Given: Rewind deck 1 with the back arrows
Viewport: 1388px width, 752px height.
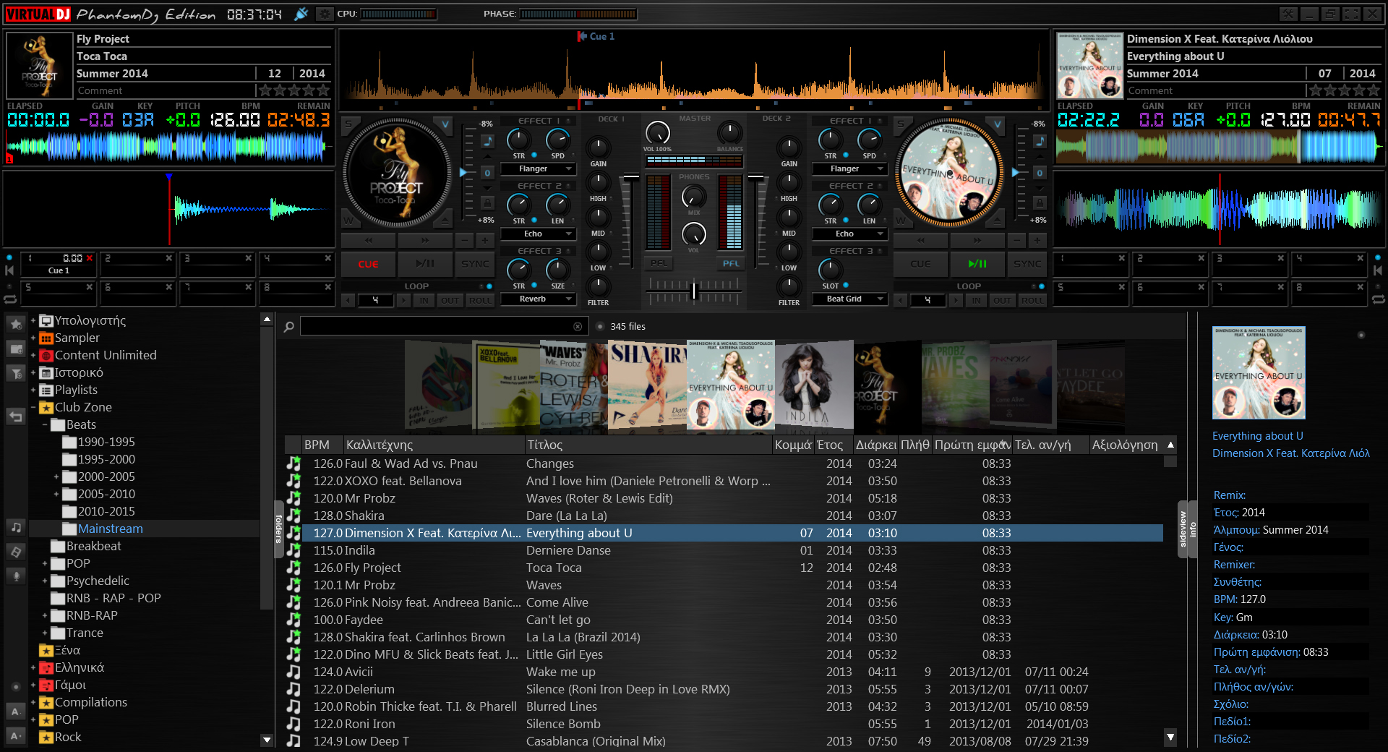Looking at the screenshot, I should 369,240.
